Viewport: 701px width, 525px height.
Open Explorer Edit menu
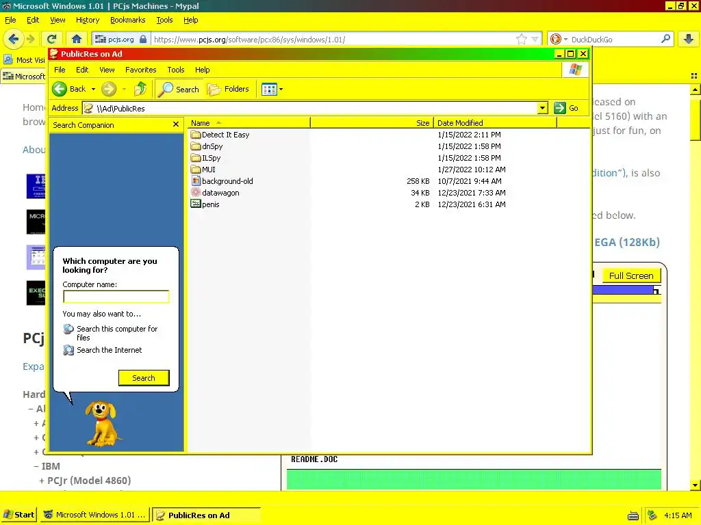coord(82,70)
